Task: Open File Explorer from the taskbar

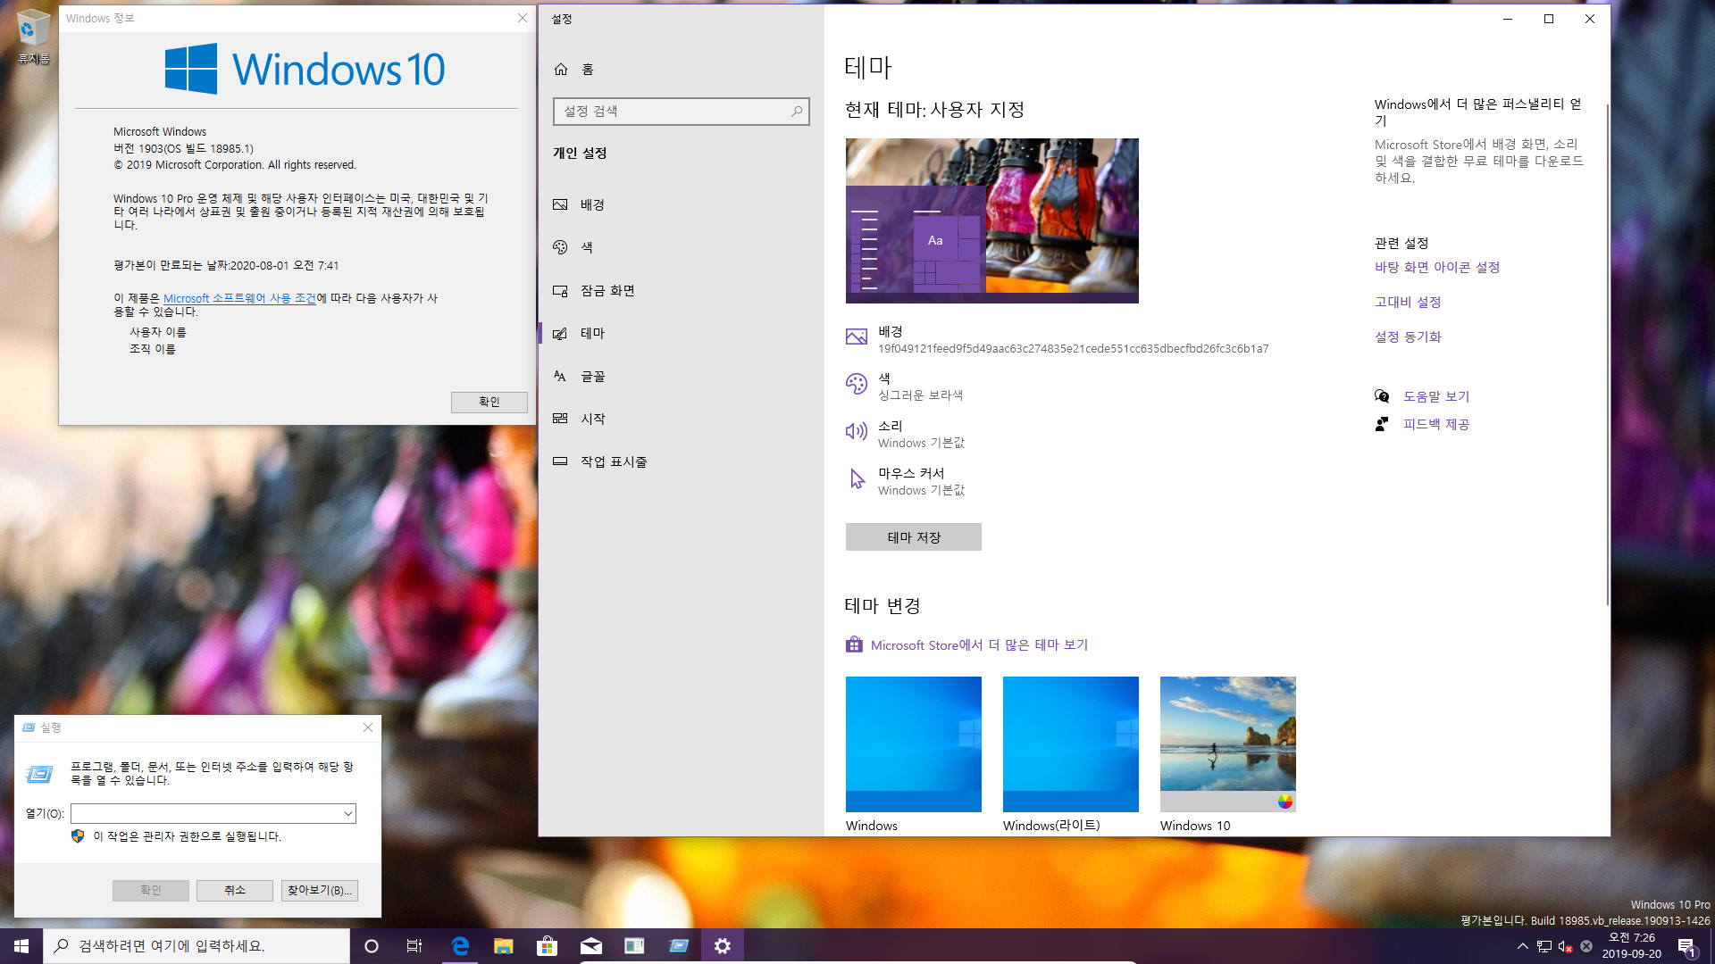Action: (504, 946)
